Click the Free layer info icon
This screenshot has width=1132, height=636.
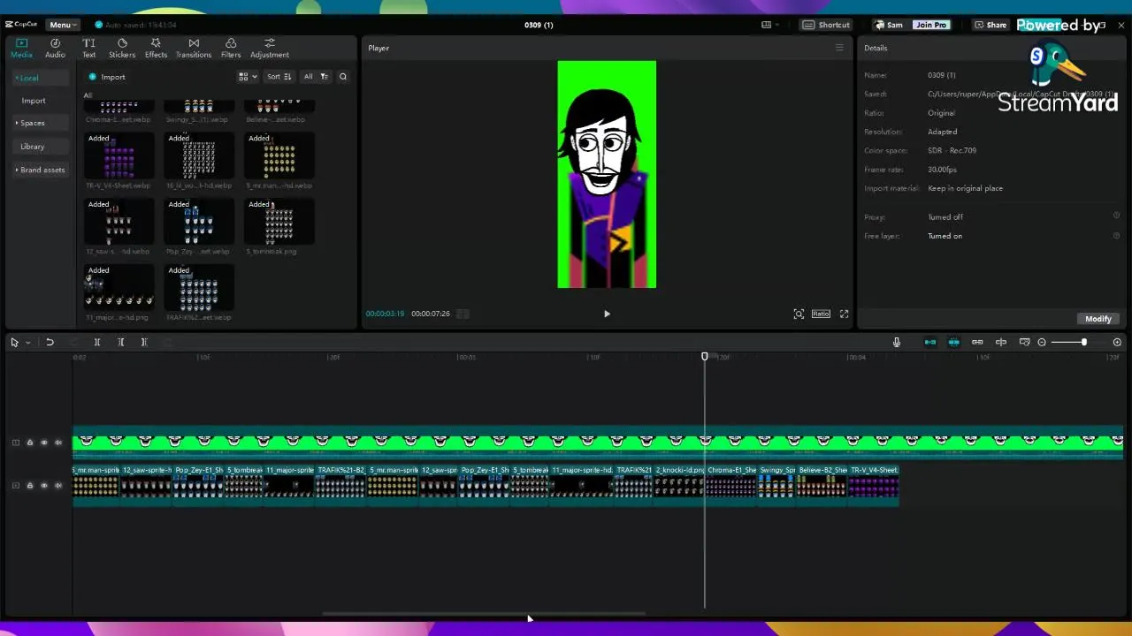coord(1116,235)
